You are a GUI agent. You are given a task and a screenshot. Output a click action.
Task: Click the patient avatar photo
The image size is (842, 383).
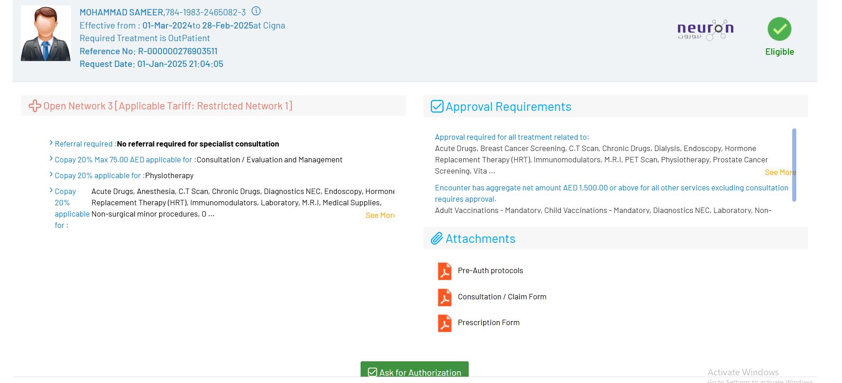[x=46, y=34]
